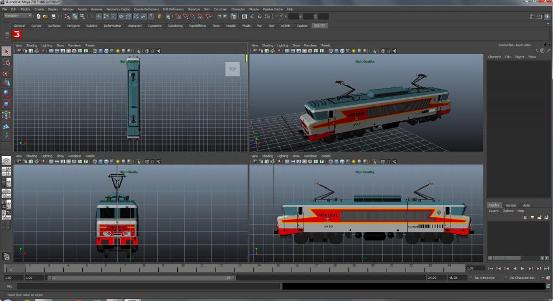
Task: Choose the Lasso select tool
Action: tap(6, 63)
